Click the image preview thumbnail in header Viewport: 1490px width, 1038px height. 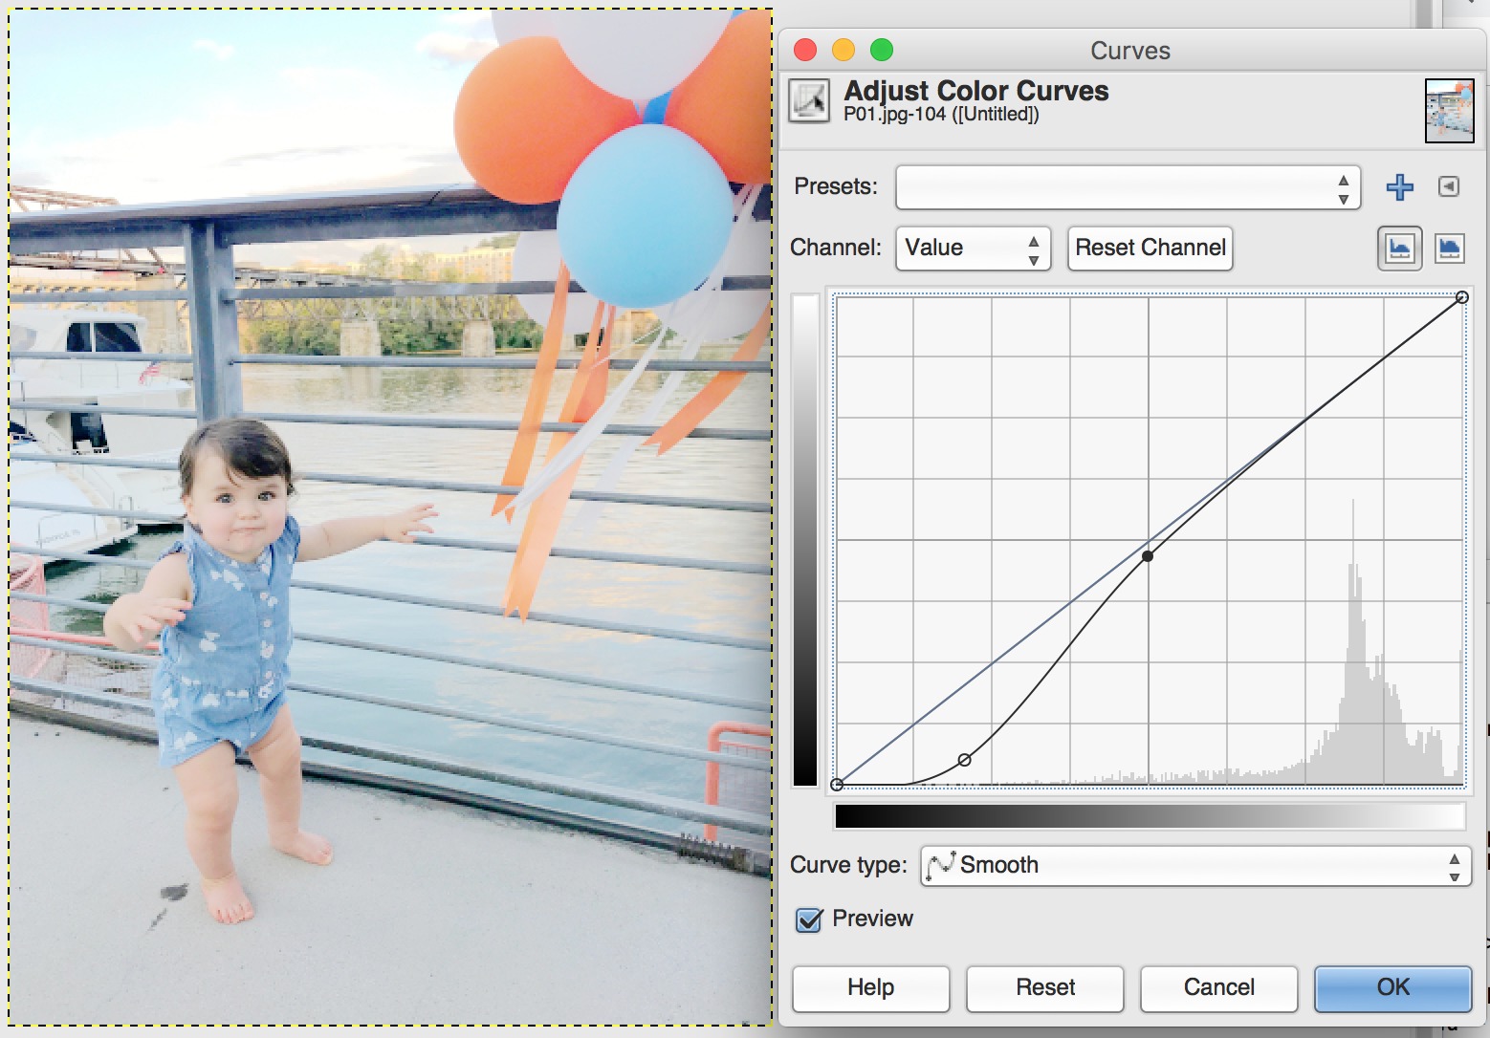point(1449,111)
